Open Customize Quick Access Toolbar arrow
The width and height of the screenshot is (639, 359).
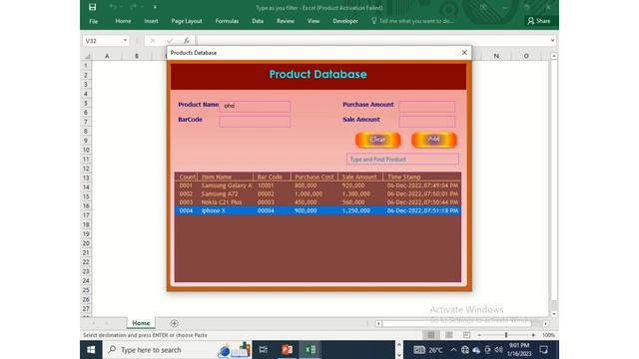[155, 7]
